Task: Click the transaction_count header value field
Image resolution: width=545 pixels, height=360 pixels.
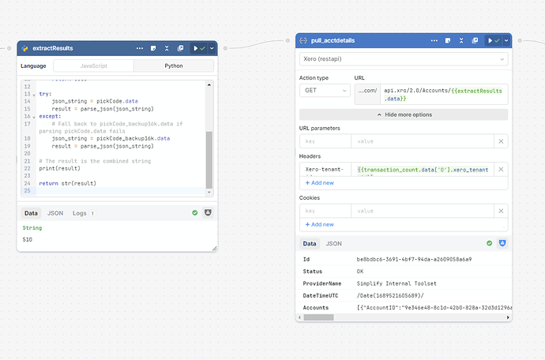Action: click(423, 170)
